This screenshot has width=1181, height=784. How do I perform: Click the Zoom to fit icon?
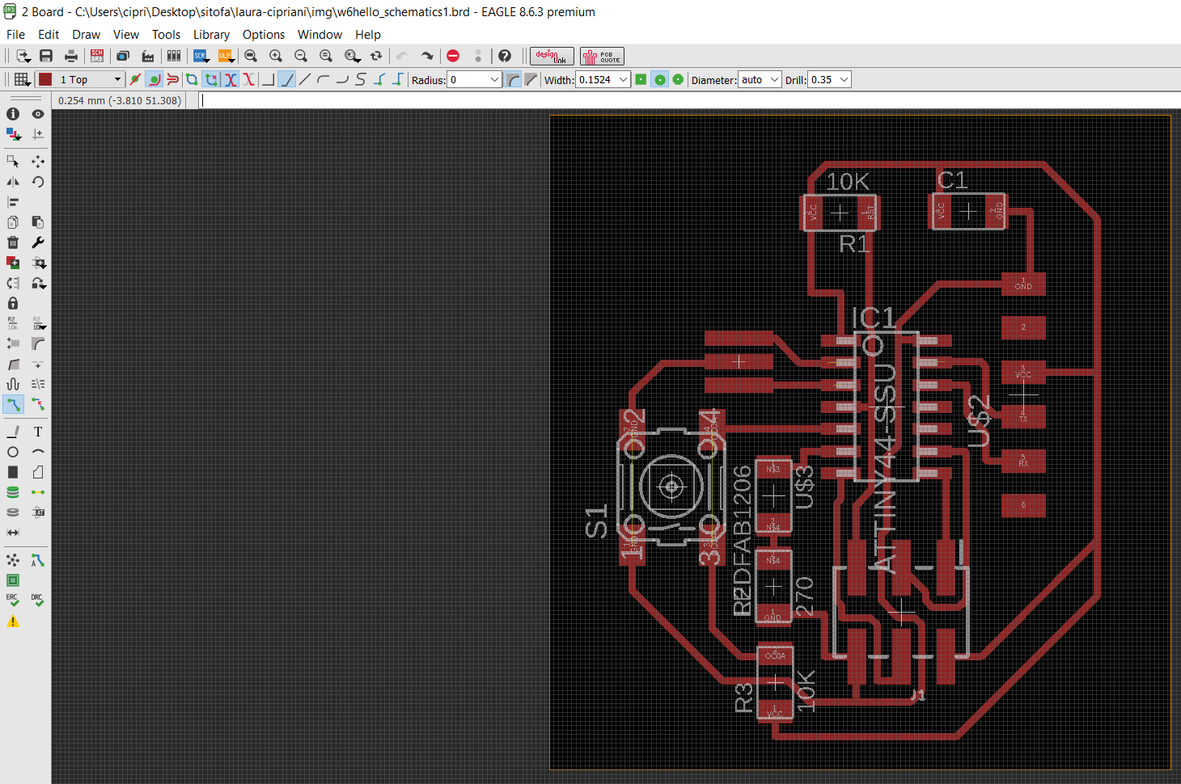tap(251, 56)
